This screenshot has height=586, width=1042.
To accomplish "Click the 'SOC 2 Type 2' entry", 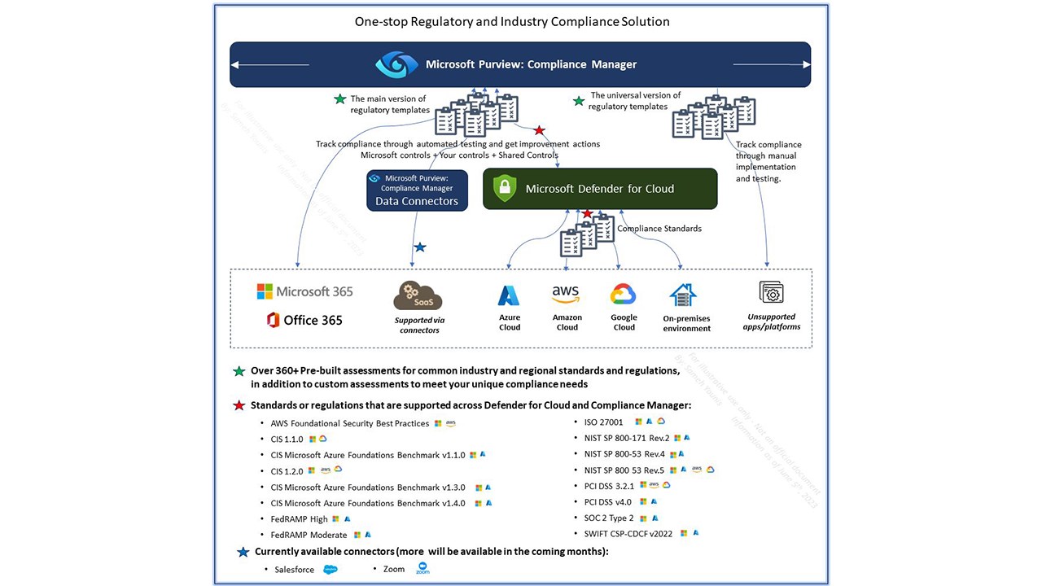I will [x=608, y=518].
